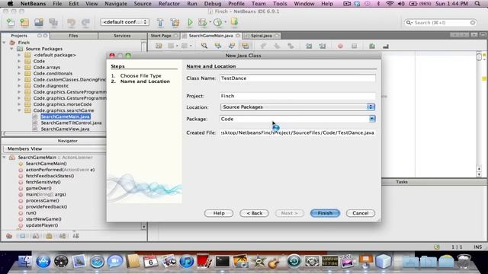Click the Build Project hammer icon
The height and width of the screenshot is (274, 488).
click(160, 22)
